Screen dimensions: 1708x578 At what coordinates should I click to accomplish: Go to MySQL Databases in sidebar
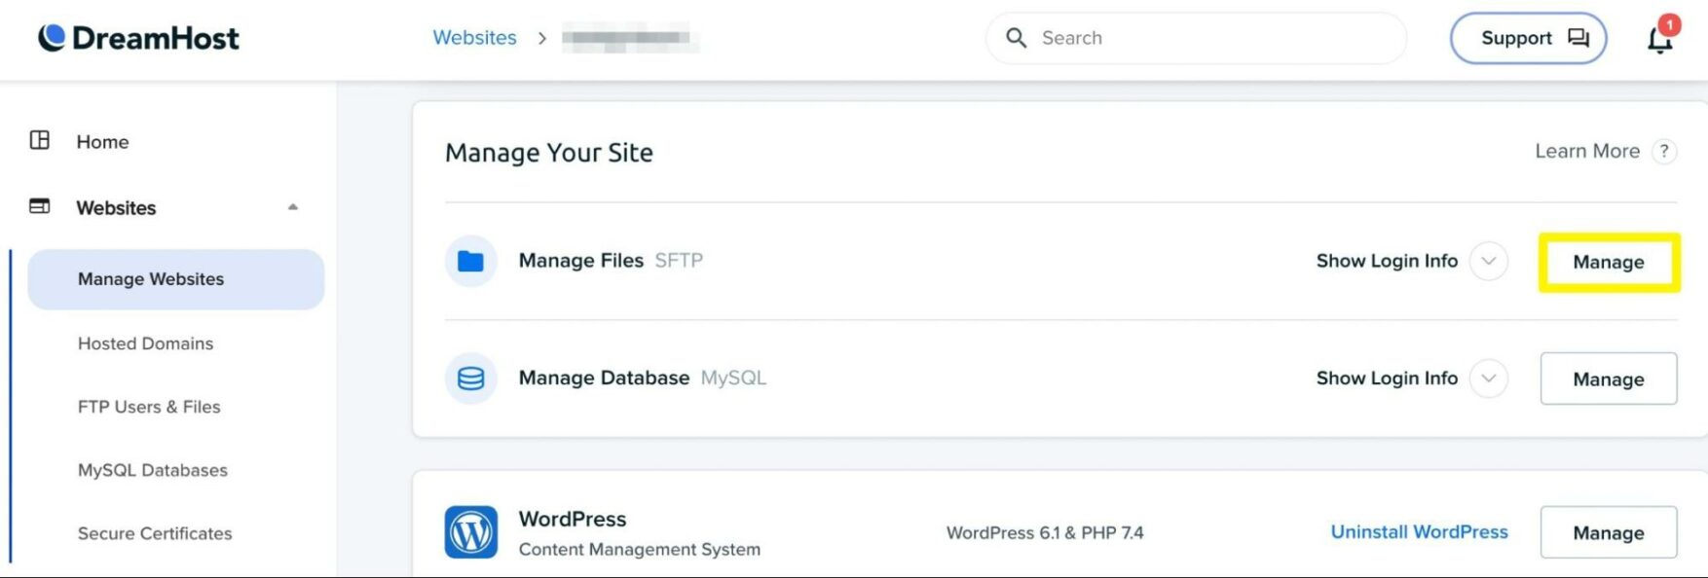click(153, 470)
